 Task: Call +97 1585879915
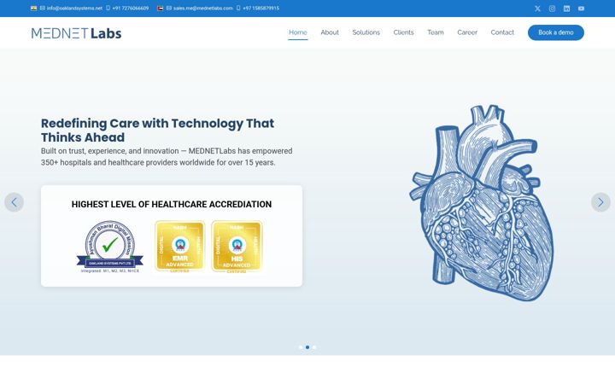coord(261,8)
